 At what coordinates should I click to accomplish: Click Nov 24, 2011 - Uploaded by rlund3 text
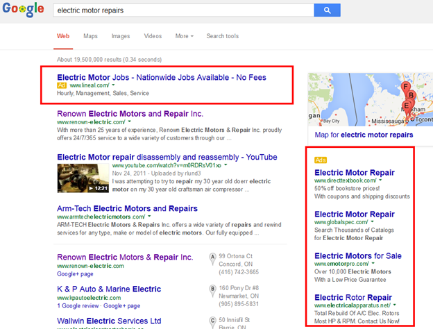click(x=157, y=174)
